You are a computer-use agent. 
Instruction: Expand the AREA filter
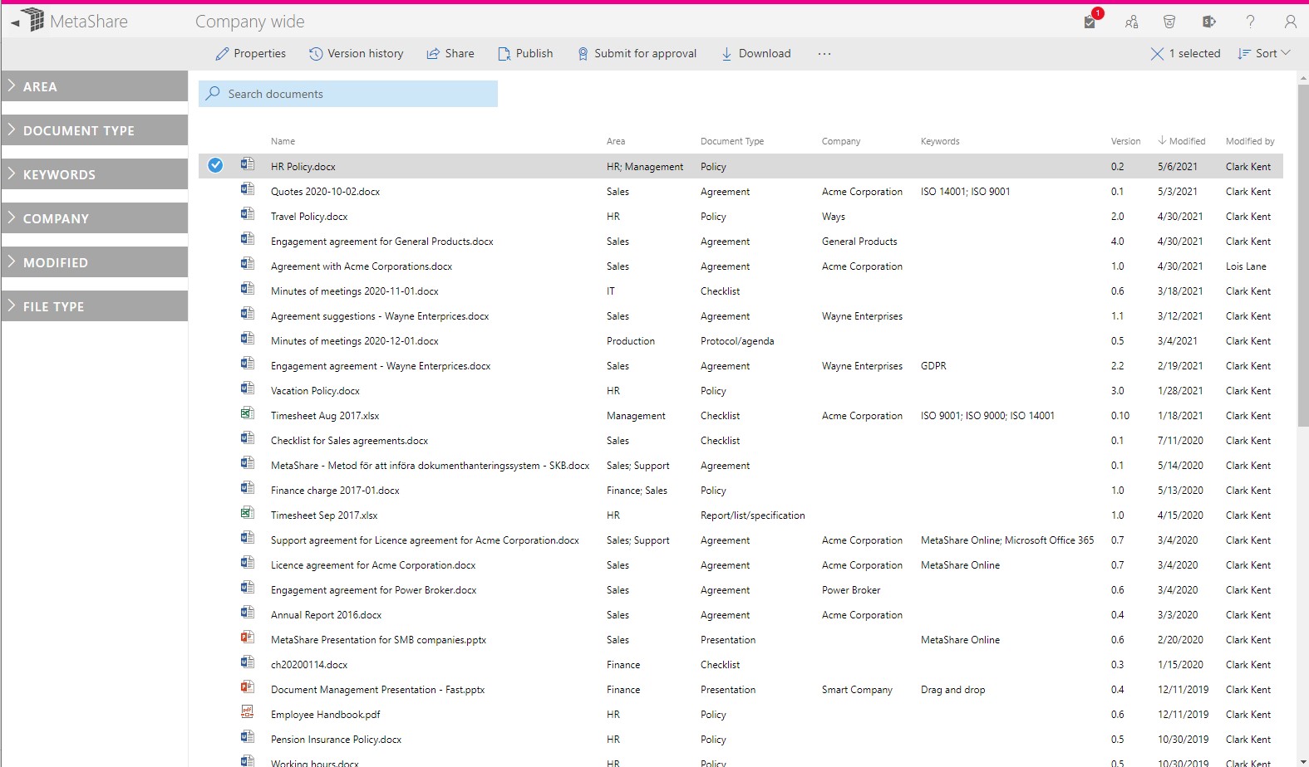(95, 86)
